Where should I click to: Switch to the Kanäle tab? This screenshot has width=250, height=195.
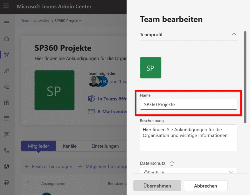coord(69,146)
